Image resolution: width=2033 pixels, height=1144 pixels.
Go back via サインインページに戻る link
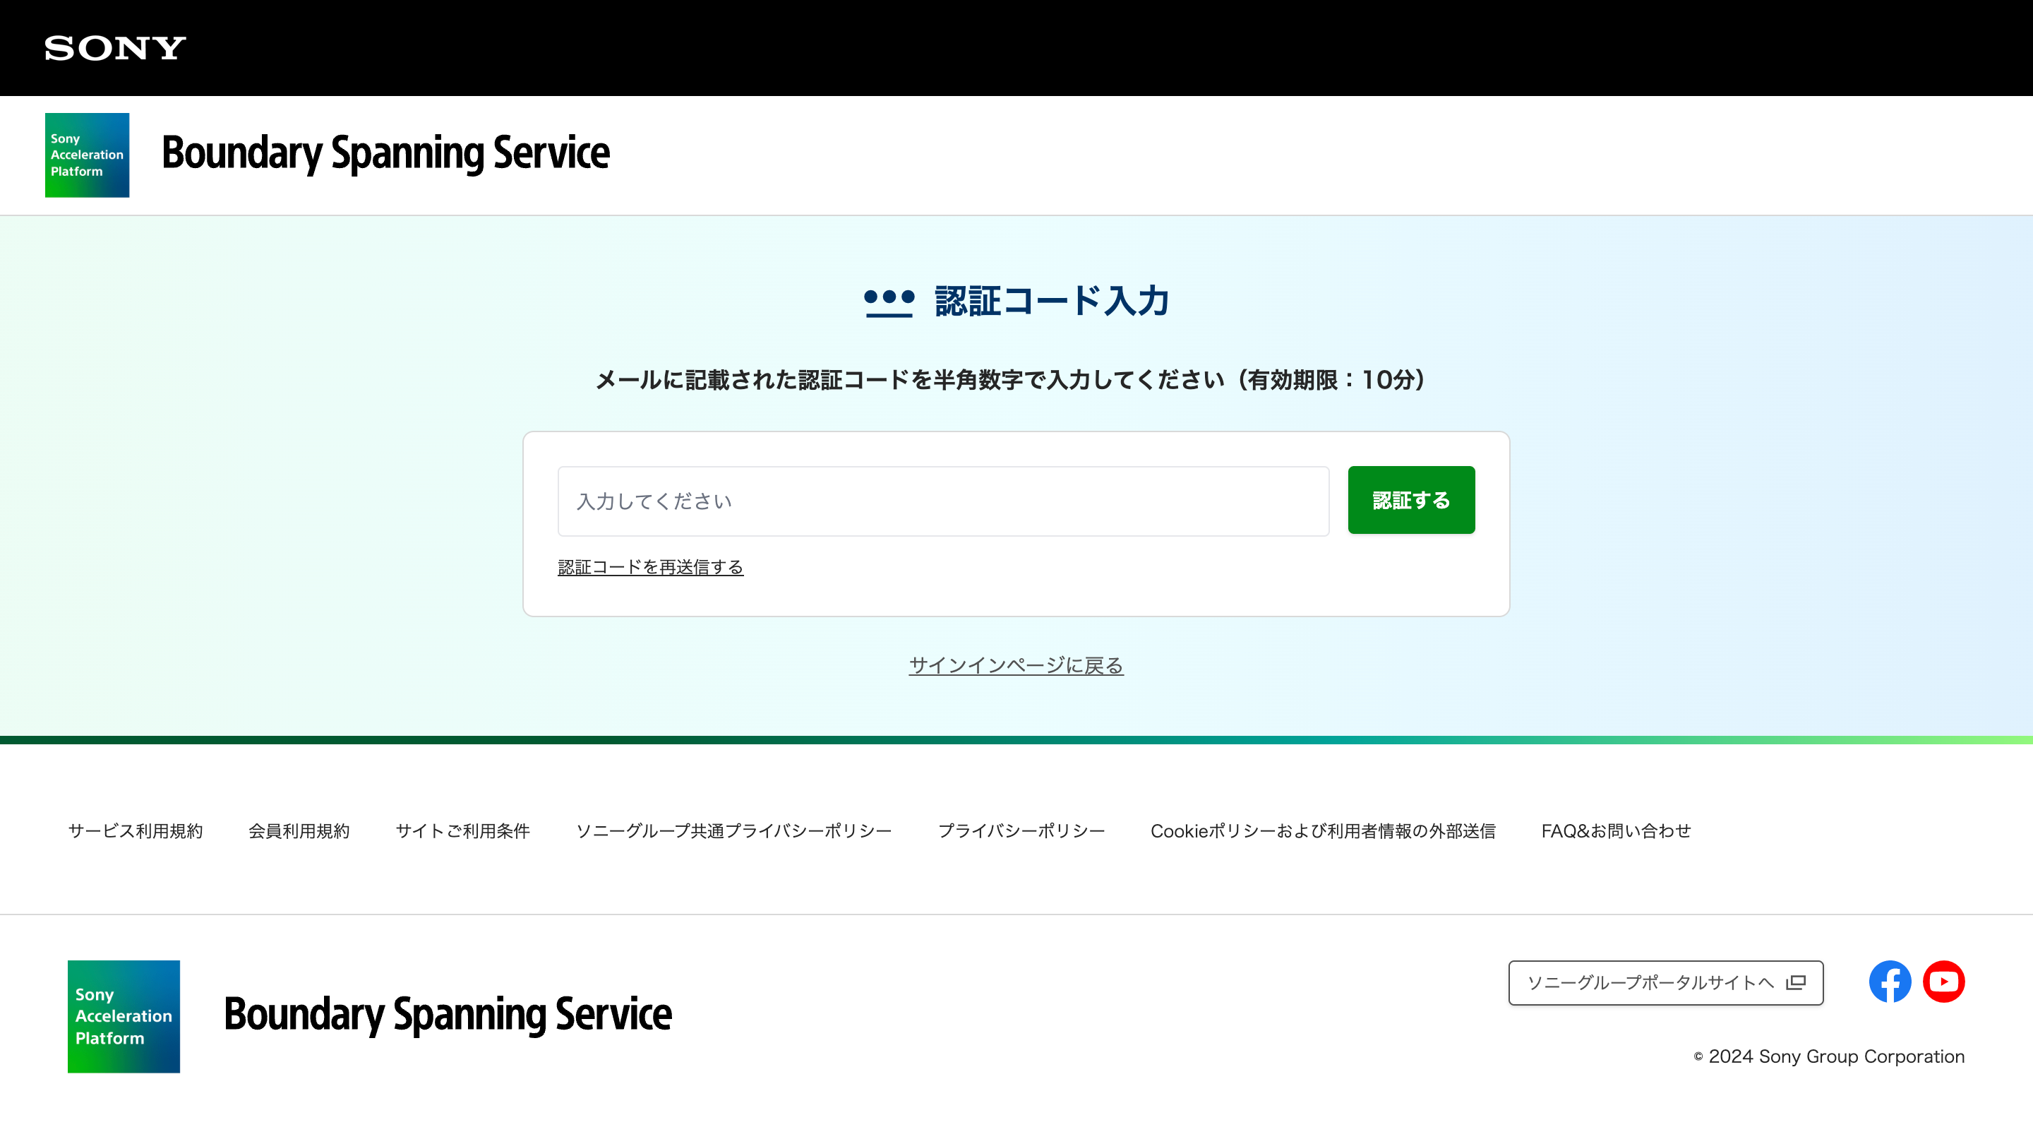(1016, 665)
